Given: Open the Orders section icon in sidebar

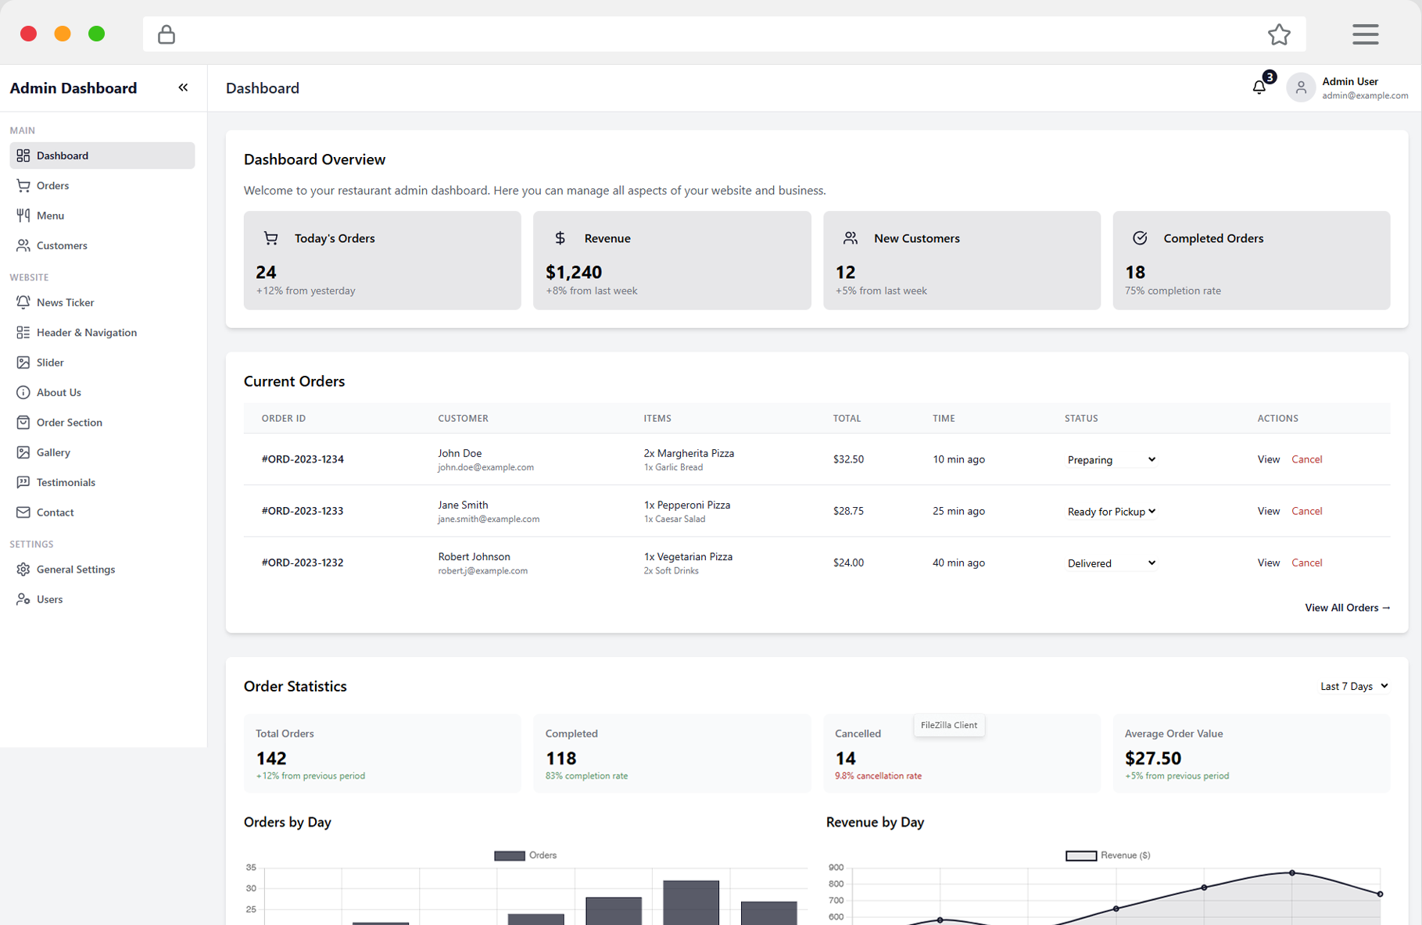Looking at the screenshot, I should (x=23, y=185).
